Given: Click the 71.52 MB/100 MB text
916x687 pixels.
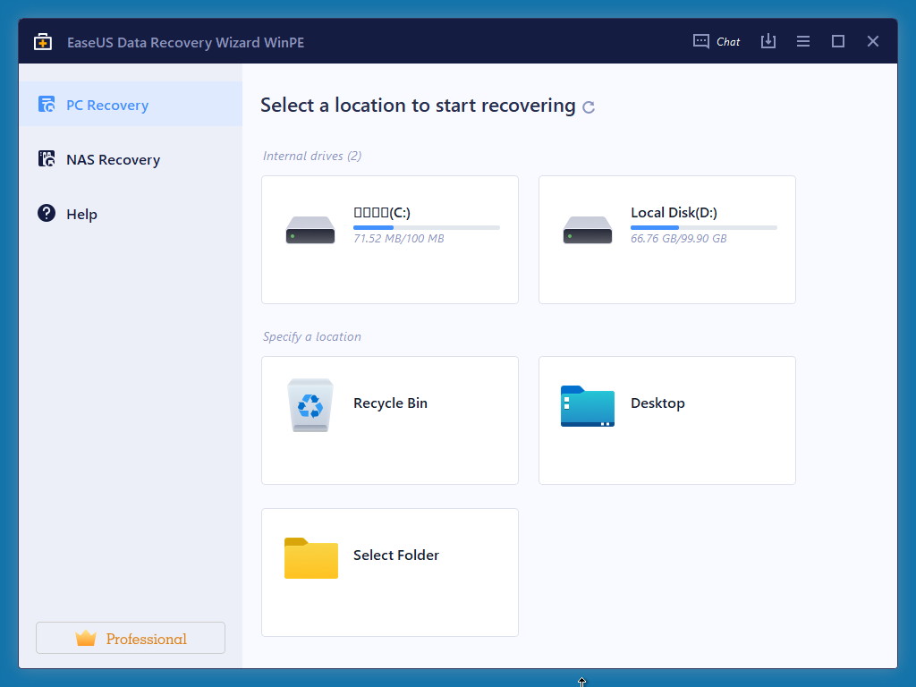Looking at the screenshot, I should point(398,238).
